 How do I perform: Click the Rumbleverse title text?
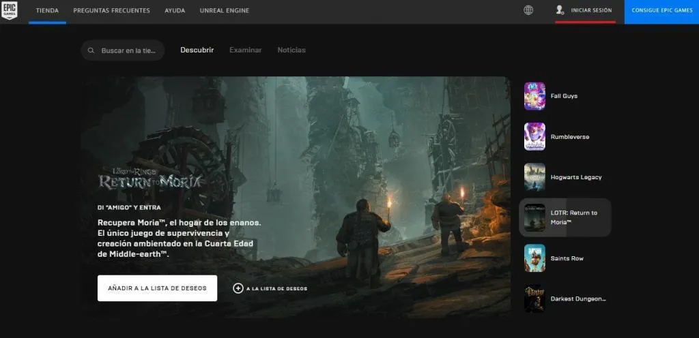tap(570, 137)
